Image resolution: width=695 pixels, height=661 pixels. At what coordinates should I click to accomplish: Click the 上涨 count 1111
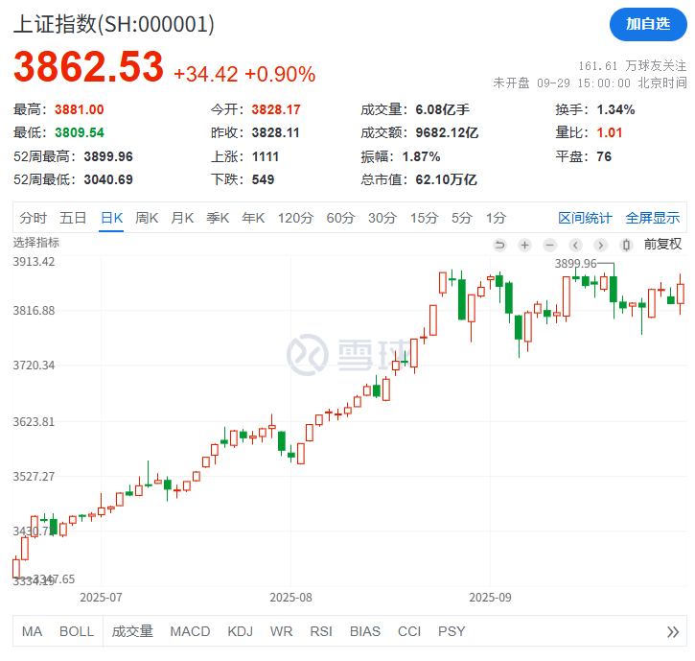coord(265,156)
